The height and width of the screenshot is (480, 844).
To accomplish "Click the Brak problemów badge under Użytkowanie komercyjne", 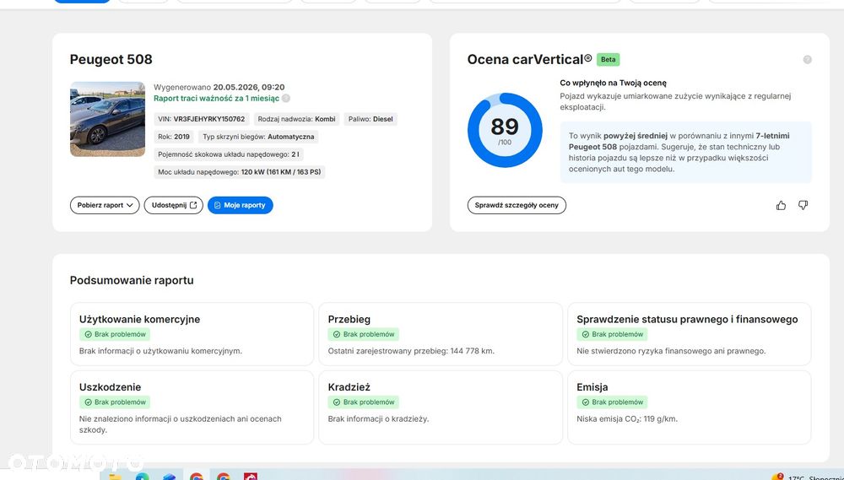I will [x=115, y=334].
